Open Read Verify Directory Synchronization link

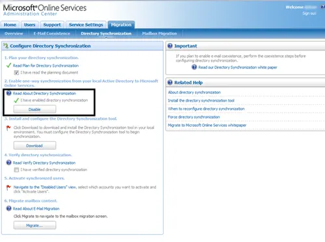coord(44,163)
